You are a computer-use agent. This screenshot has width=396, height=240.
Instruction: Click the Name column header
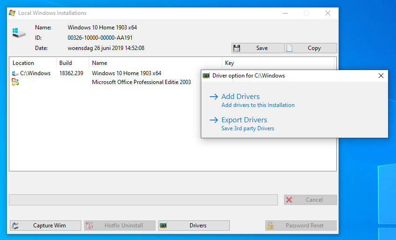point(156,63)
